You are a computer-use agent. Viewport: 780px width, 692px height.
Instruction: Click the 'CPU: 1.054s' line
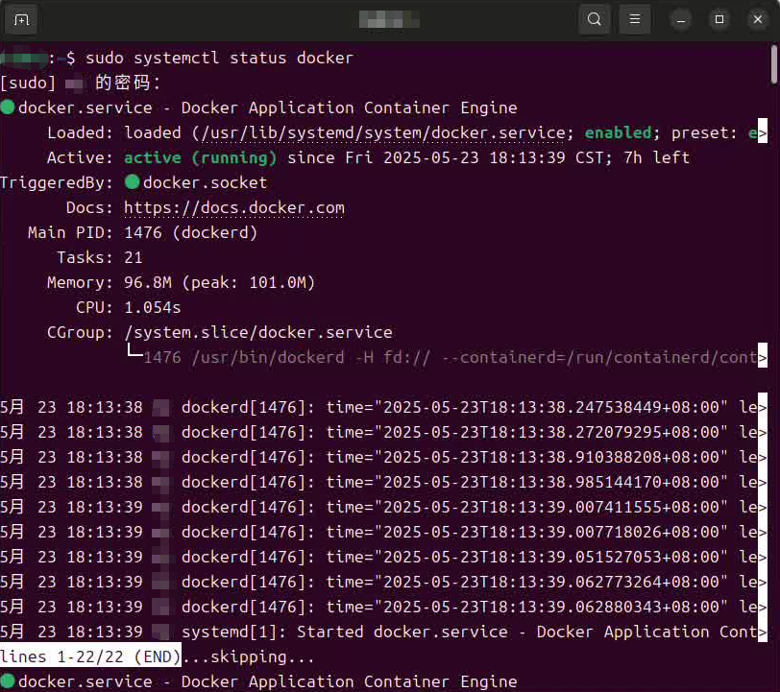[129, 307]
